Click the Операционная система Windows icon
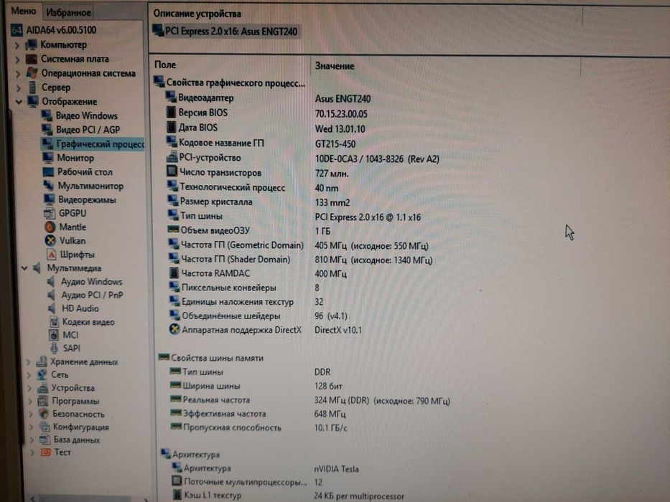 pos(32,73)
